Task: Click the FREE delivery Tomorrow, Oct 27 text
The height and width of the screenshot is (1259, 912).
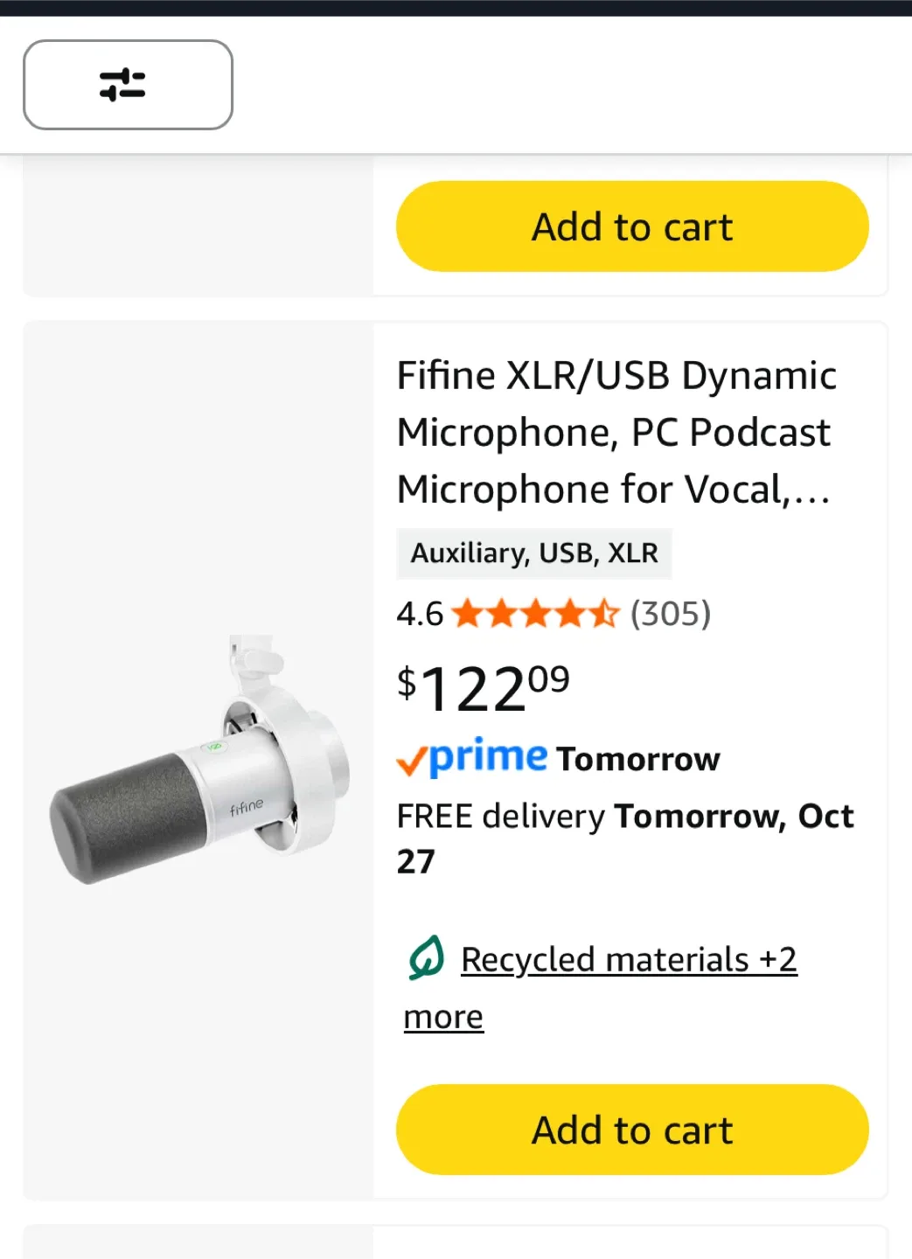Action: point(624,838)
